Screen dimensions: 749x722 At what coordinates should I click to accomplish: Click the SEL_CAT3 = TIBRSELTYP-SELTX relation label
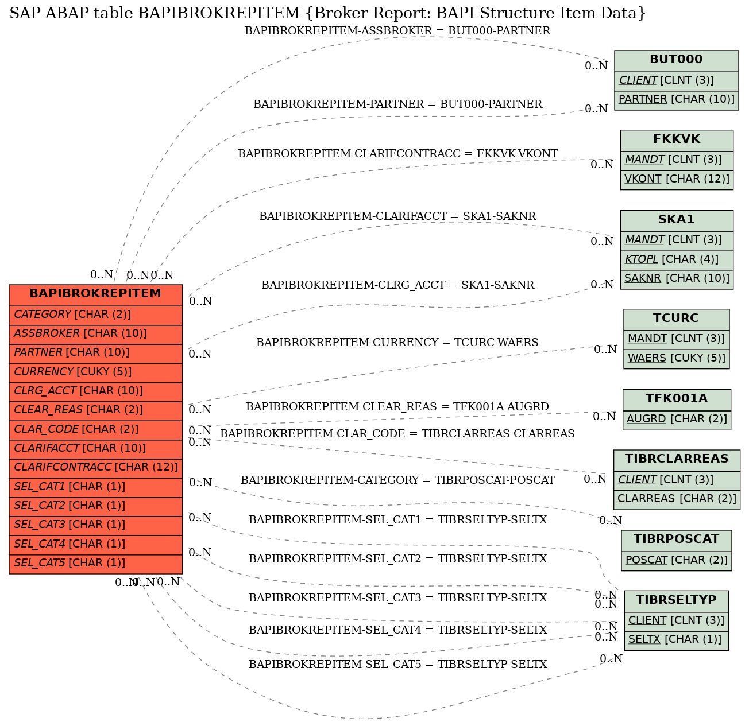pos(397,598)
